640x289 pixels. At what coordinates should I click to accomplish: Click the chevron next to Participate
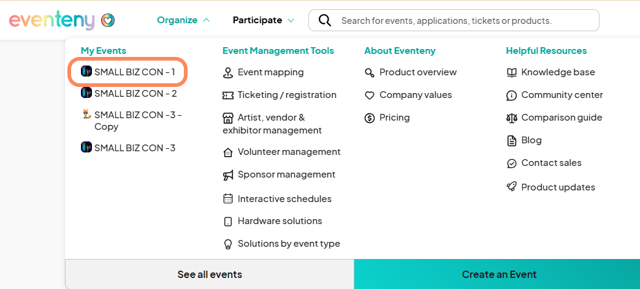tap(291, 20)
